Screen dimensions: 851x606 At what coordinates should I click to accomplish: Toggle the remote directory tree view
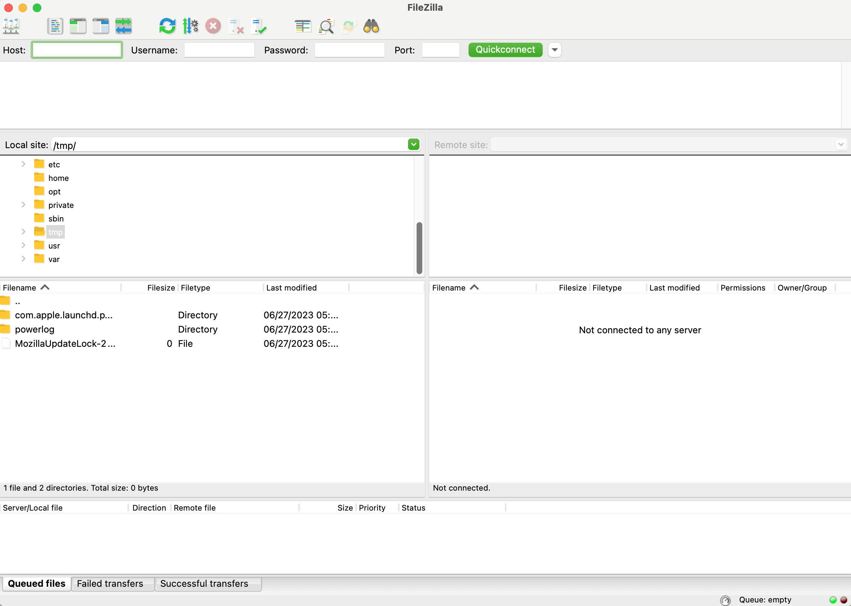pos(100,26)
